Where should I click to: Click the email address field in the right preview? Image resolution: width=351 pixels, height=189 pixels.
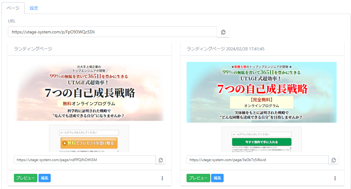(262, 134)
